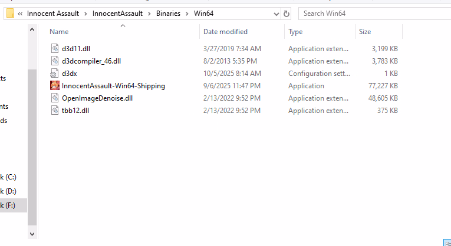Expand hidden path breadcrumb chevrons
The height and width of the screenshot is (246, 451).
pos(21,14)
